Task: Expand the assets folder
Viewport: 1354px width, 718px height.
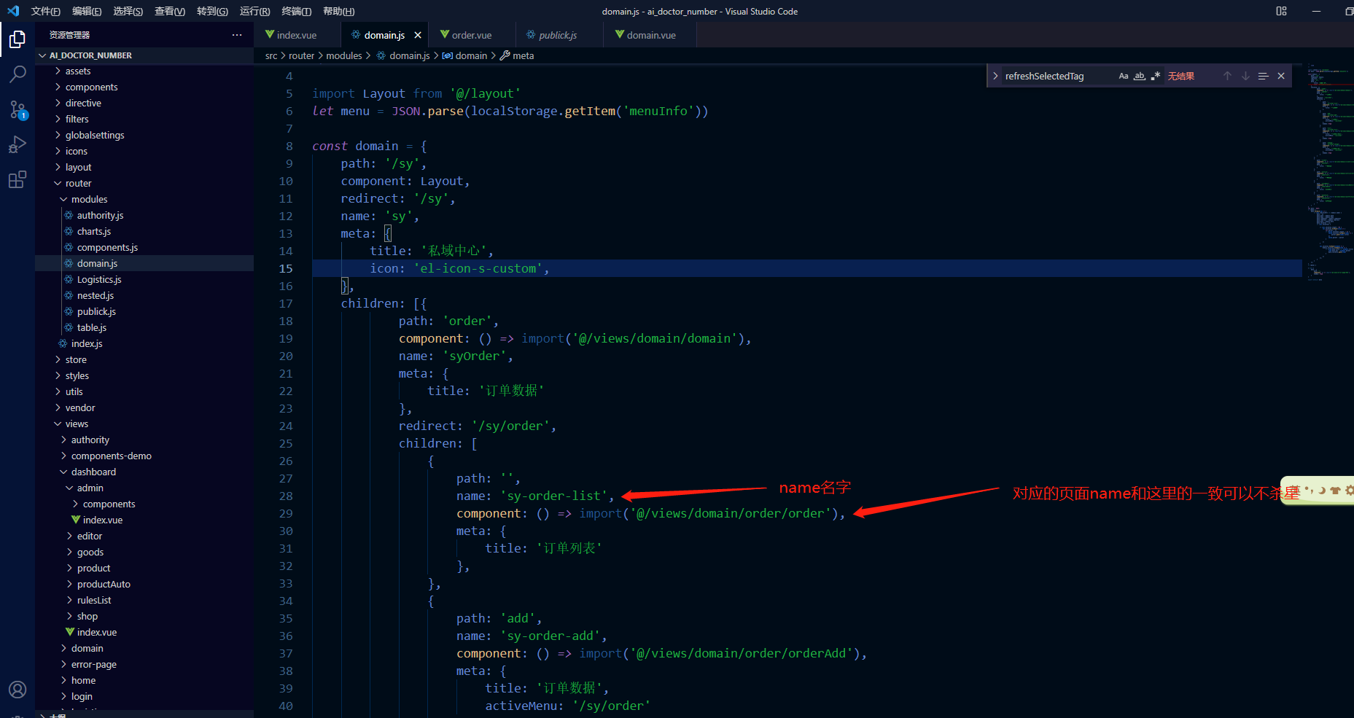Action: tap(78, 71)
